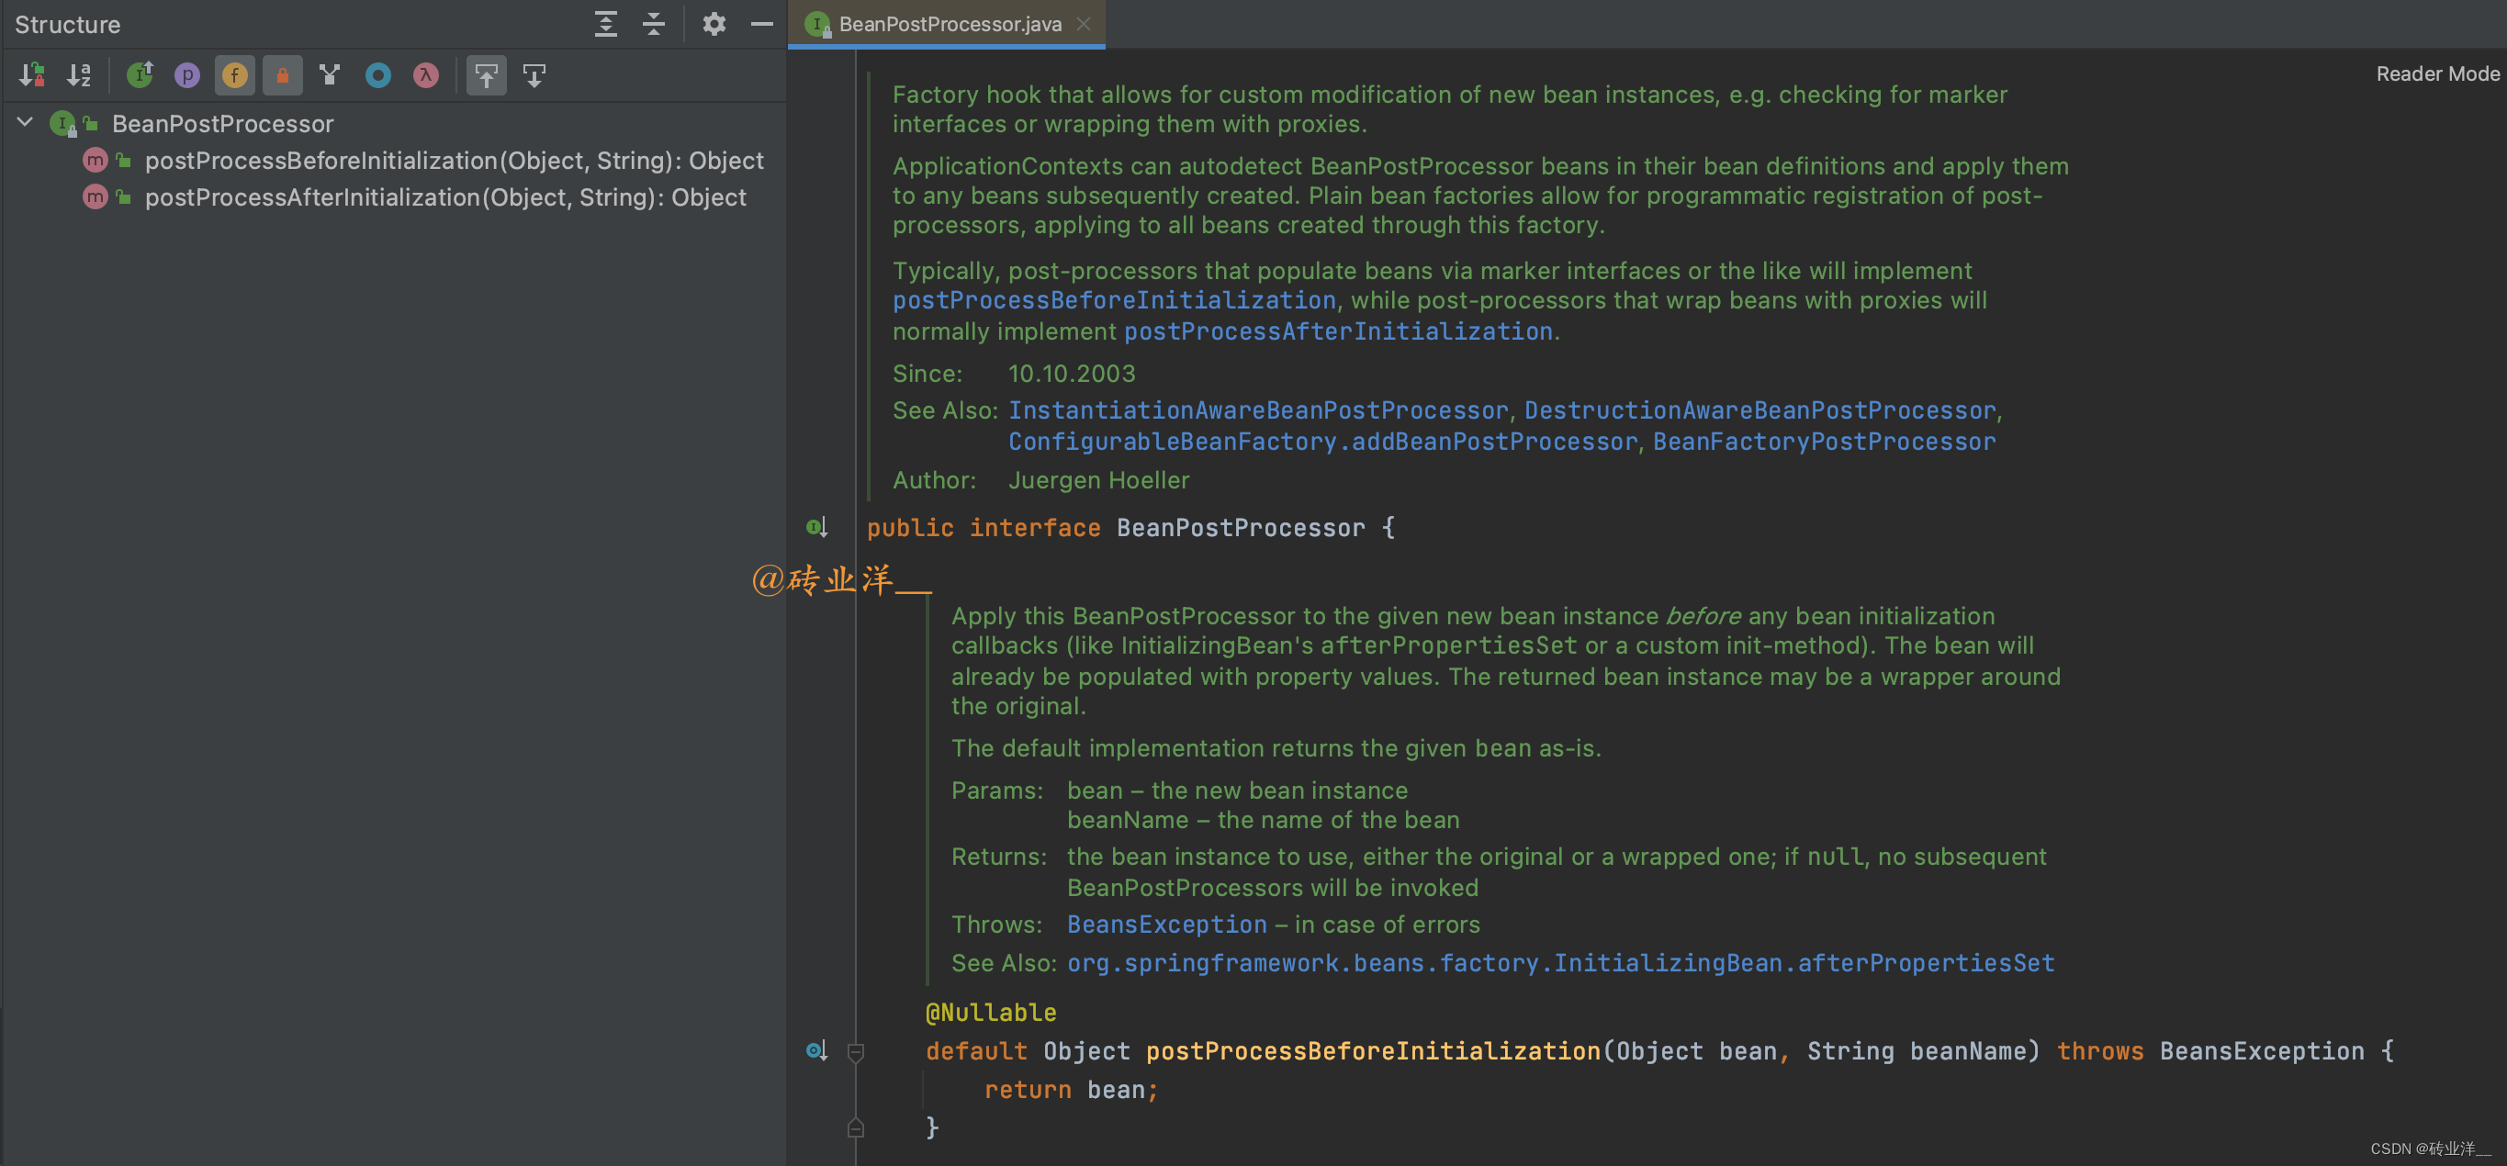Image resolution: width=2507 pixels, height=1166 pixels.
Task: Click Collapse All in Structure panel
Action: click(x=654, y=25)
